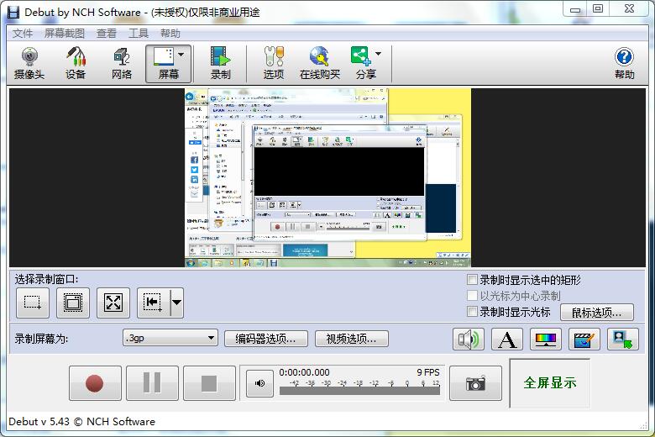Open the watermark clapperboard icon
Viewport: 655px width, 437px height.
pos(584,340)
